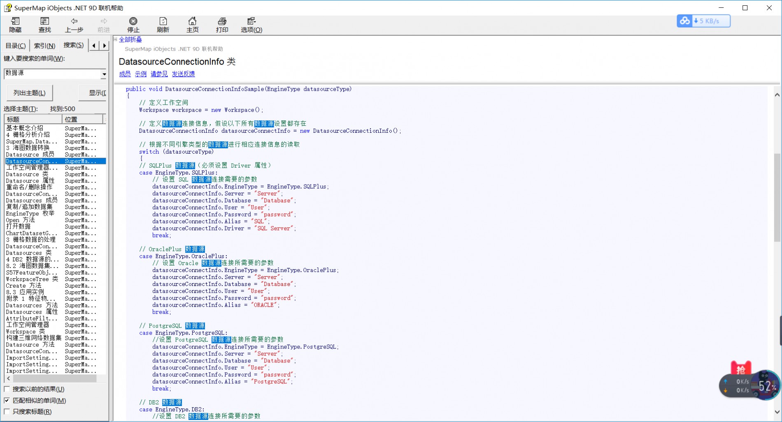Go to 主页 (Home) icon
Image resolution: width=782 pixels, height=422 pixels.
(192, 25)
